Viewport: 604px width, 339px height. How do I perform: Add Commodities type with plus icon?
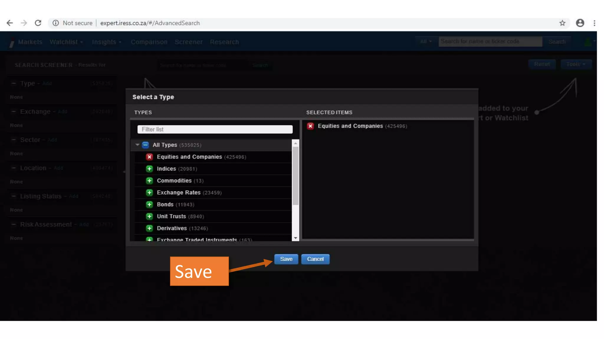click(x=149, y=181)
